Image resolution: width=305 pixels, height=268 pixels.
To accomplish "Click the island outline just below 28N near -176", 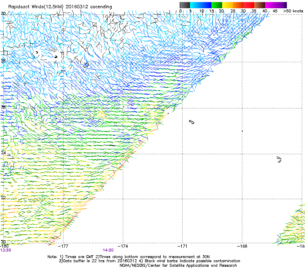I will click(x=86, y=65).
